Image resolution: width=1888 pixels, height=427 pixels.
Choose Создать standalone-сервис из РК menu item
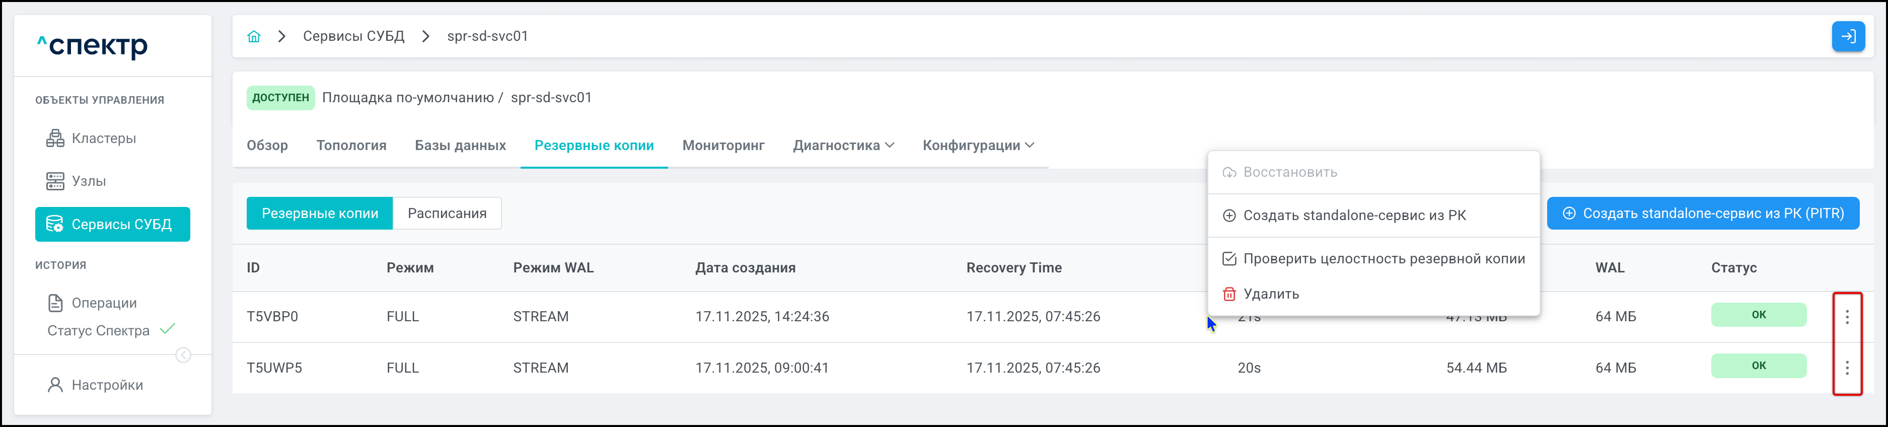[x=1354, y=216]
